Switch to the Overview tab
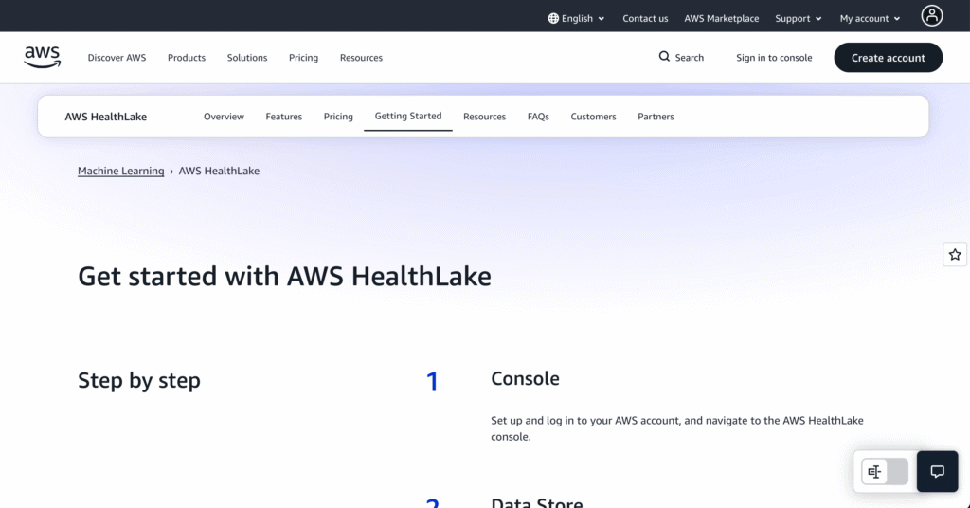970x508 pixels. (x=224, y=117)
